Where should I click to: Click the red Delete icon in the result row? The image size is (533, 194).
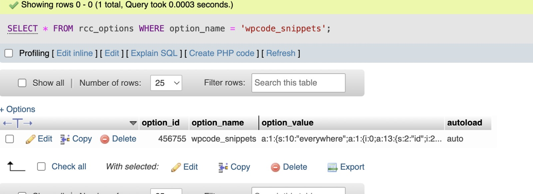point(105,139)
